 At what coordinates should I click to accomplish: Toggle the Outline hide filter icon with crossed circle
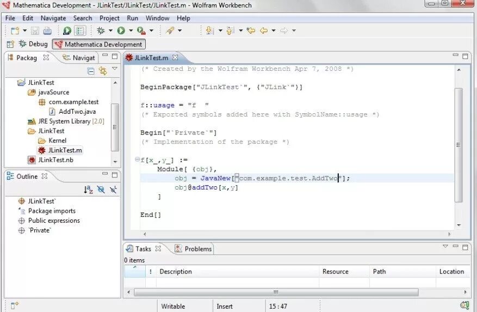tap(101, 190)
